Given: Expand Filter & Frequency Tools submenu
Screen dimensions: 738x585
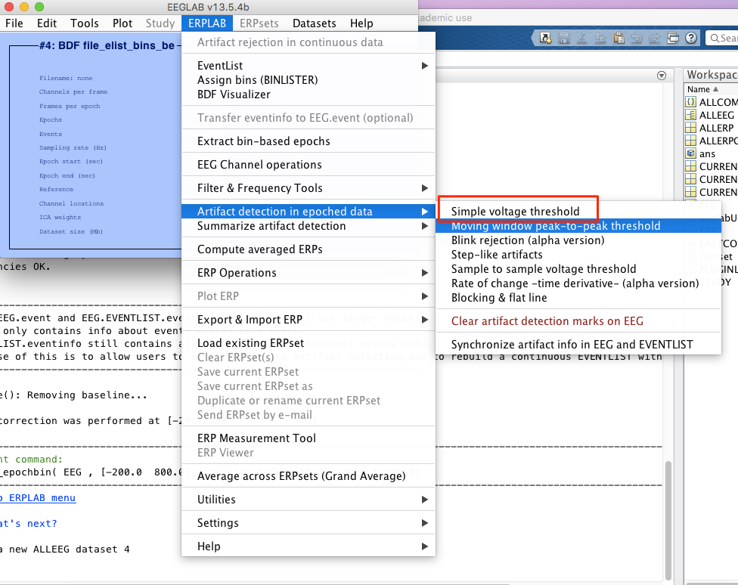Looking at the screenshot, I should click(309, 187).
